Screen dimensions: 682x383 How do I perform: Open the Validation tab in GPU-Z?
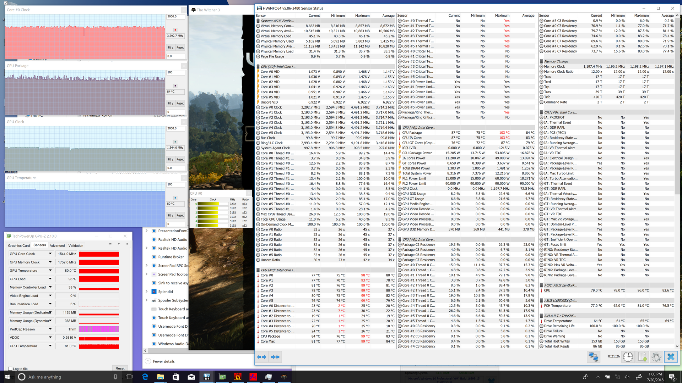click(x=76, y=245)
